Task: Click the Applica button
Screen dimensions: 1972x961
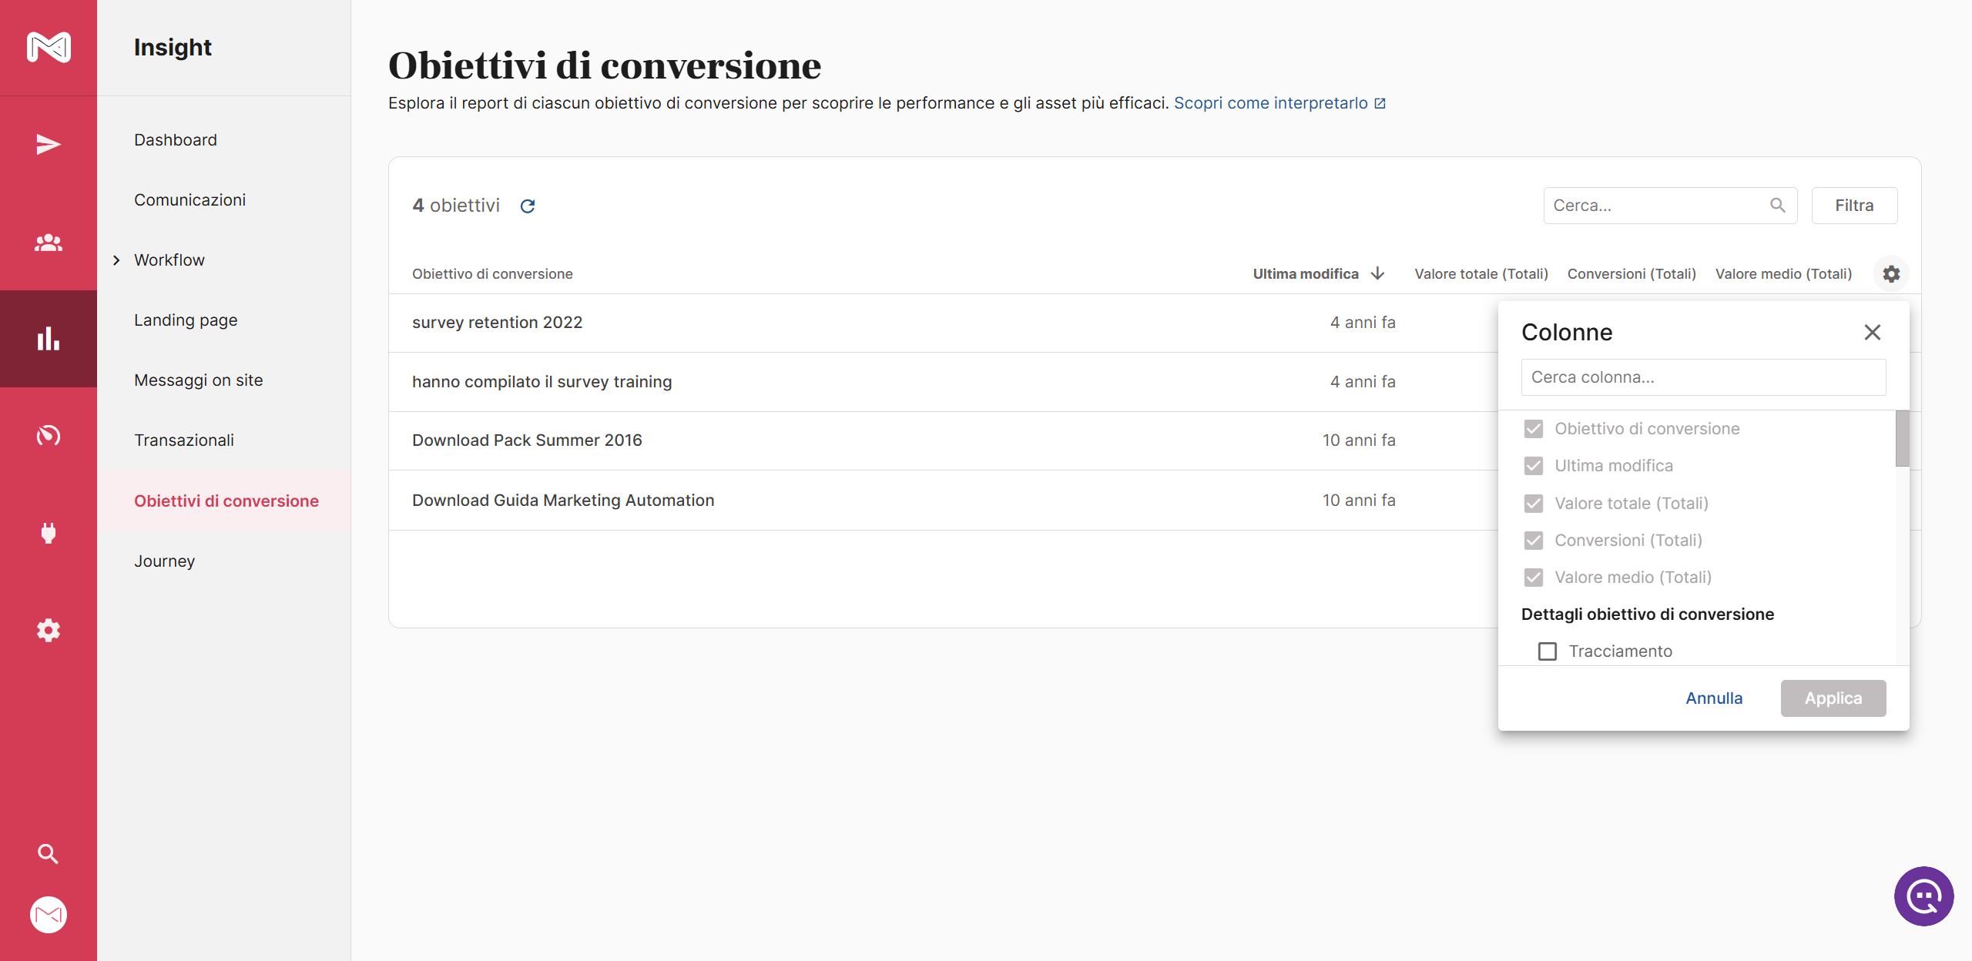Action: (x=1833, y=698)
